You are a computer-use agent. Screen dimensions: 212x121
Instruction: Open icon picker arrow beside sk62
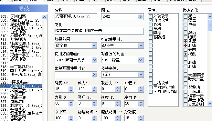click(x=141, y=16)
